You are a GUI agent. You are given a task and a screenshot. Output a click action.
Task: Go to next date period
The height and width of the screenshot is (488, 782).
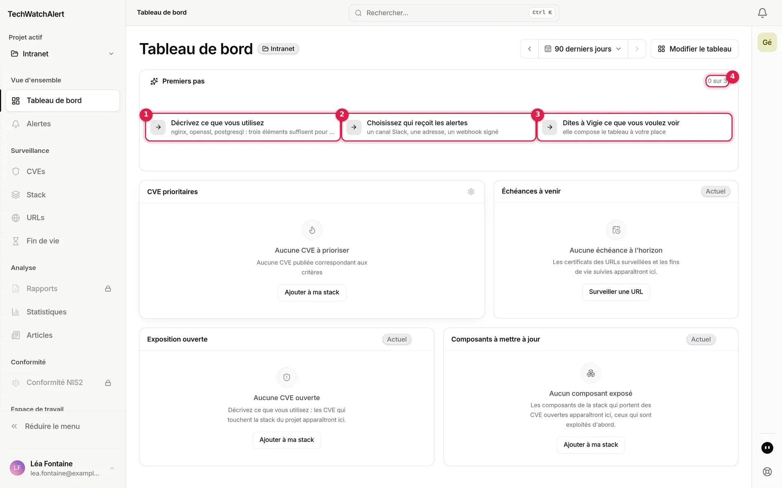637,49
